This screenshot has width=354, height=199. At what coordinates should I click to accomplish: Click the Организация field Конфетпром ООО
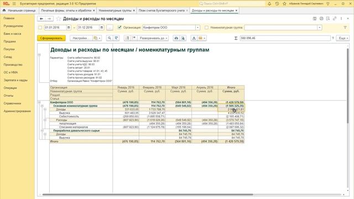pyautogui.click(x=169, y=28)
